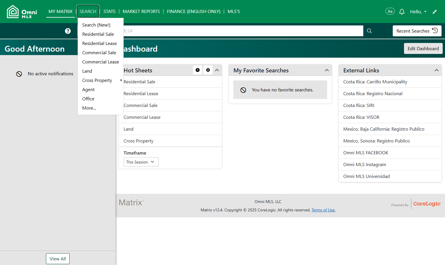Collapse the External Links panel
Image resolution: width=445 pixels, height=265 pixels.
437,70
